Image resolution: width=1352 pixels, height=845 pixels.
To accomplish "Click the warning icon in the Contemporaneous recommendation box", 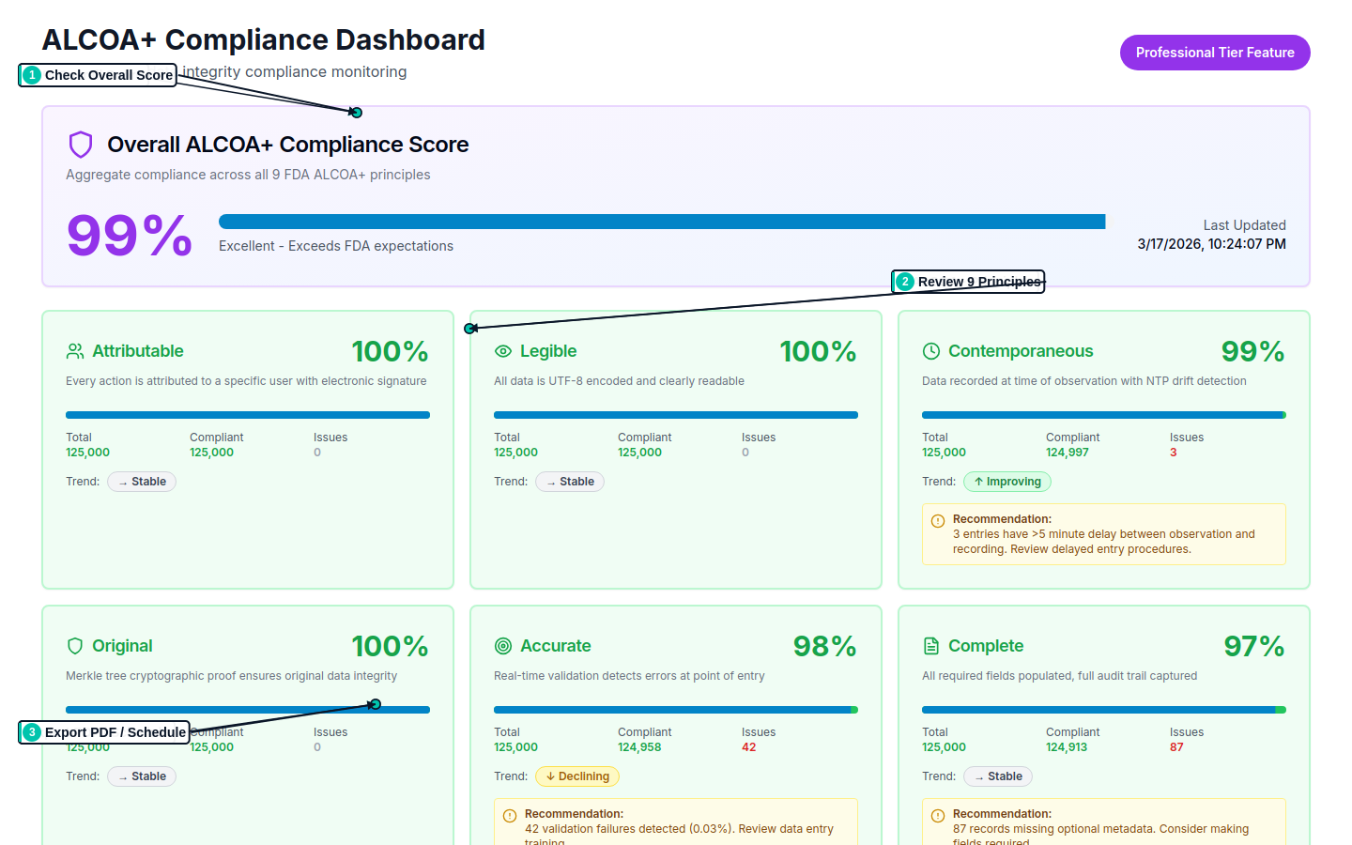I will click(x=937, y=519).
